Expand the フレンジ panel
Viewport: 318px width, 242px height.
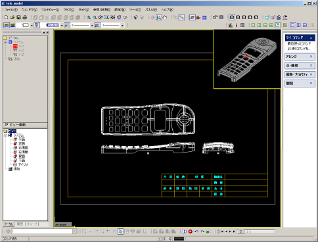(x=311, y=57)
